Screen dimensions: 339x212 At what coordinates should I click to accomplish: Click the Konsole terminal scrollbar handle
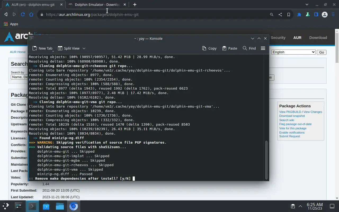pyautogui.click(x=266, y=160)
